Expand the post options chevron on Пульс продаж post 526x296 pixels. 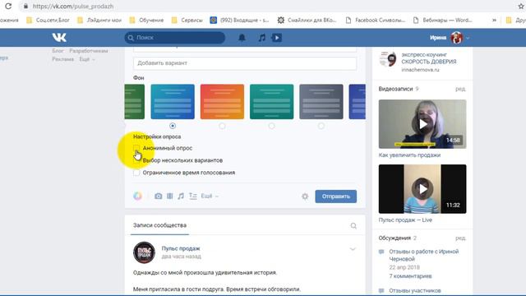(x=353, y=249)
